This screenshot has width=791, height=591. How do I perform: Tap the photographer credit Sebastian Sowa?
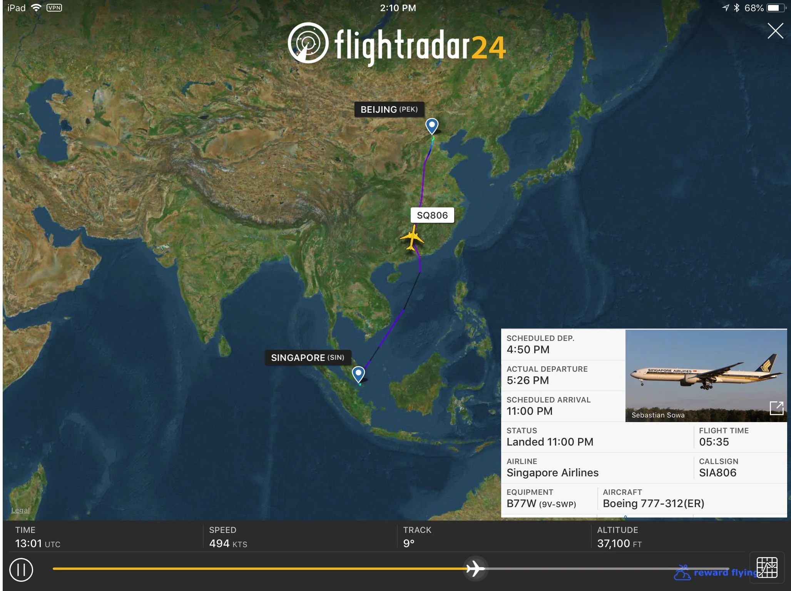pyautogui.click(x=658, y=415)
